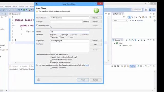Click the dialog help question mark icon
164x92 pixels.
pos(38,80)
